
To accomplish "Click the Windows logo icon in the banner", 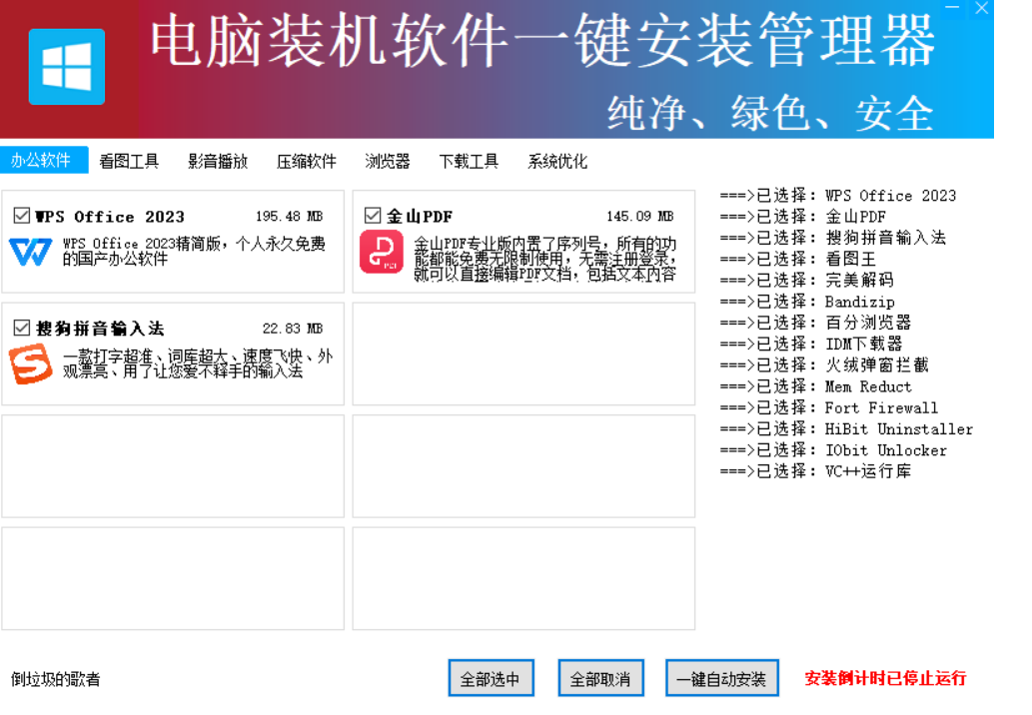I will (x=67, y=67).
